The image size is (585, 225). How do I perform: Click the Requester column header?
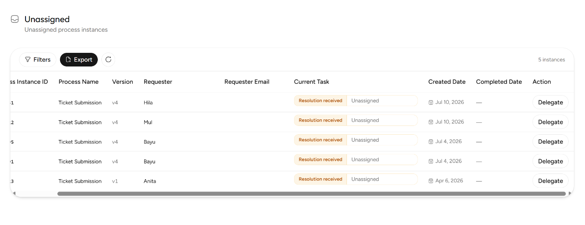tap(158, 82)
